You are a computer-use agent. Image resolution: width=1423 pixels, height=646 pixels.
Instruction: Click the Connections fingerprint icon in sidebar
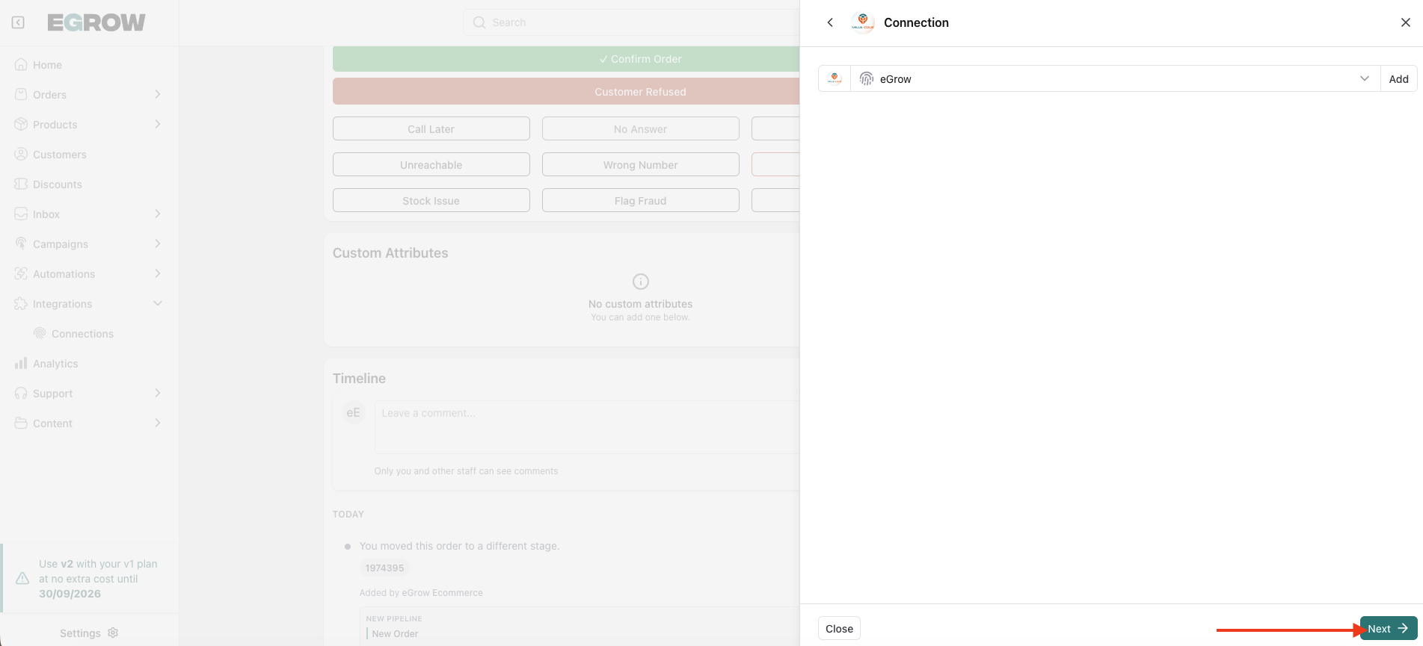tap(40, 334)
